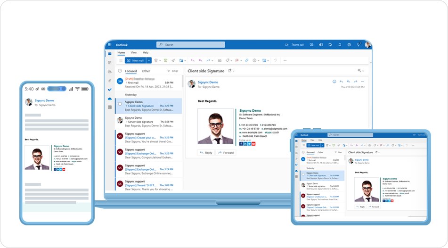Viewport: 448px width, 248px height.
Task: Click the Forward button on the tablet email
Action: [373, 207]
